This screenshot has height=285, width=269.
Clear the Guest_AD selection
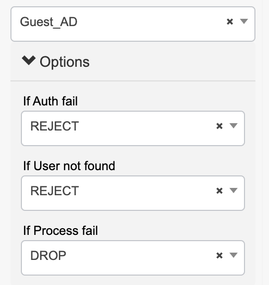tap(230, 21)
